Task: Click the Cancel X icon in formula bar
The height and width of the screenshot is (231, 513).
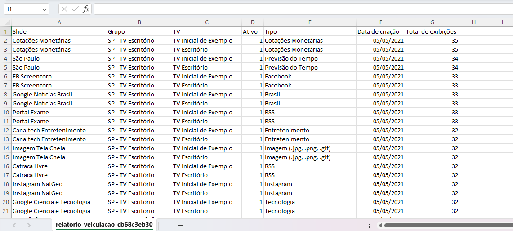Action: pos(64,9)
